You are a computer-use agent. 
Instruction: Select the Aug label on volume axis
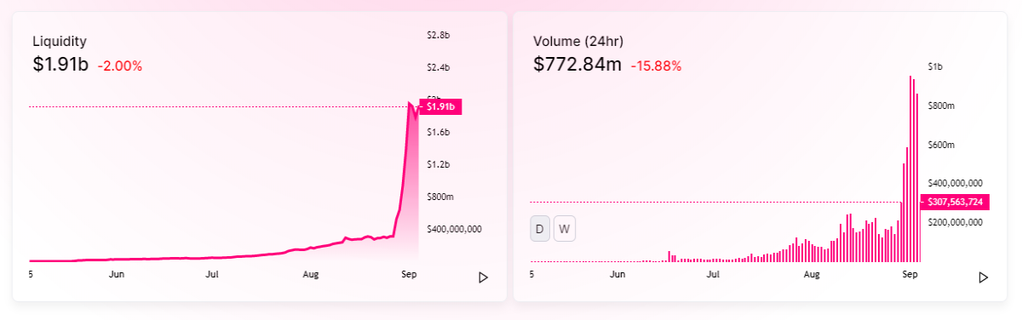click(812, 274)
